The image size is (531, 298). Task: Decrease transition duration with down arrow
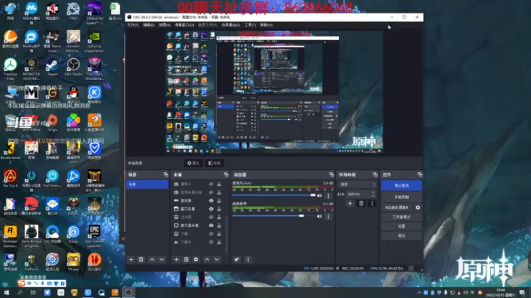click(373, 195)
